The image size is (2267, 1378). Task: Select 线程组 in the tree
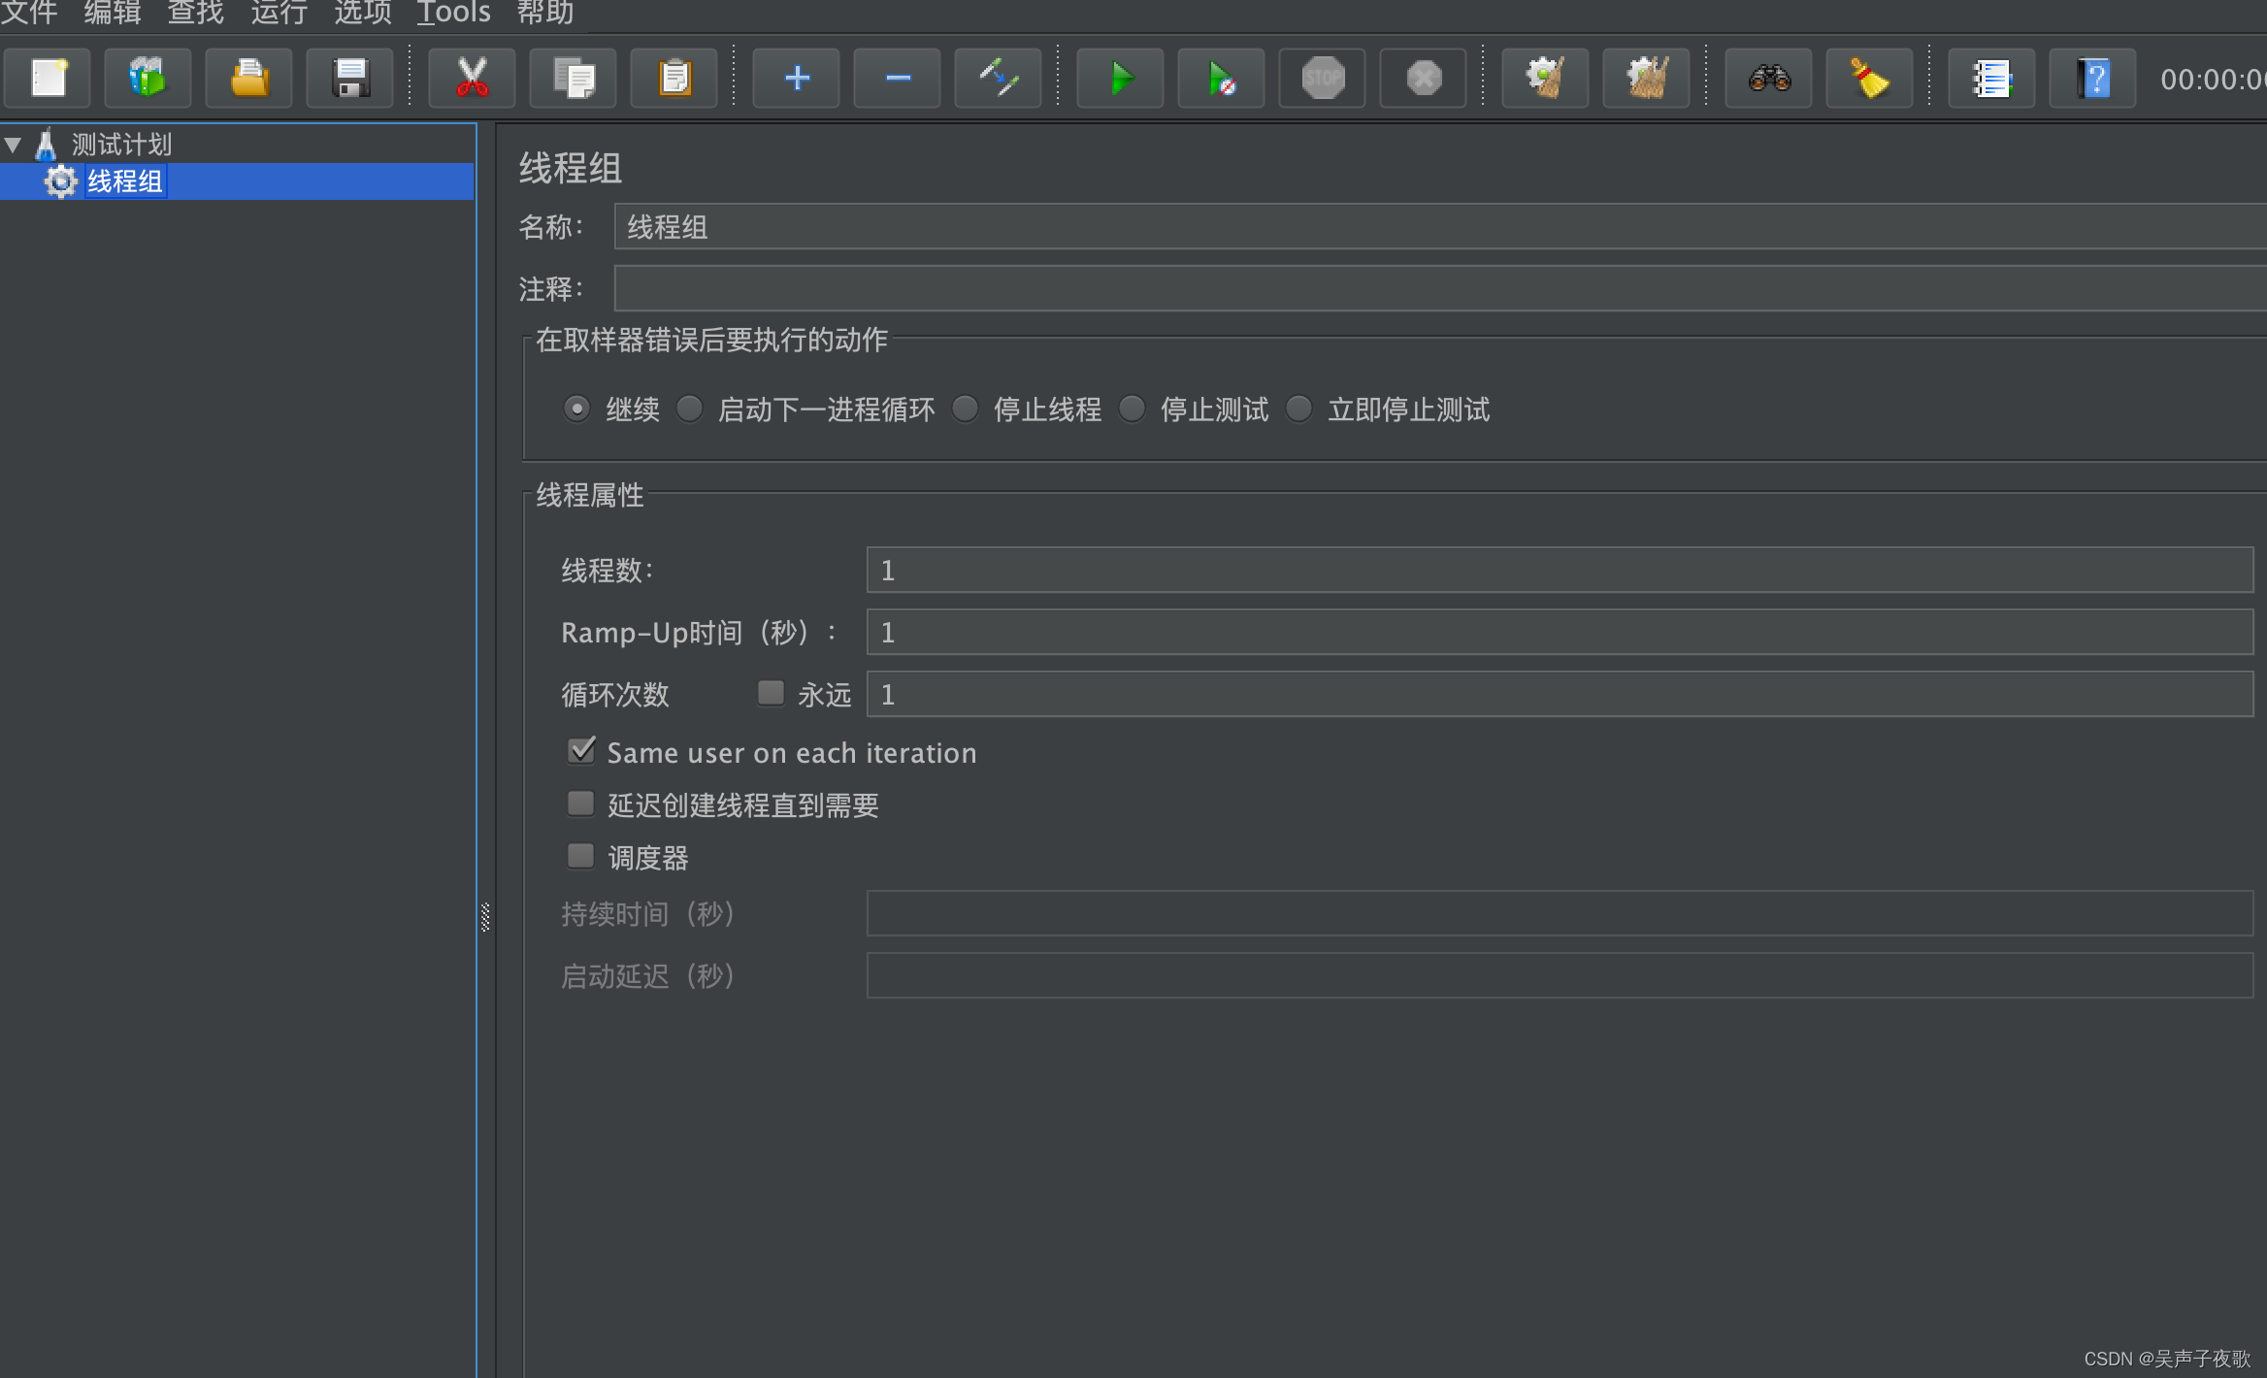(x=124, y=181)
